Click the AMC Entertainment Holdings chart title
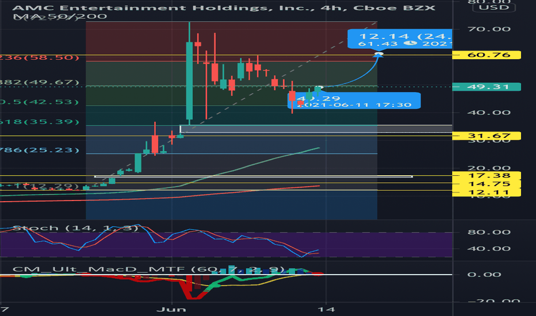The image size is (536, 316). (x=224, y=8)
